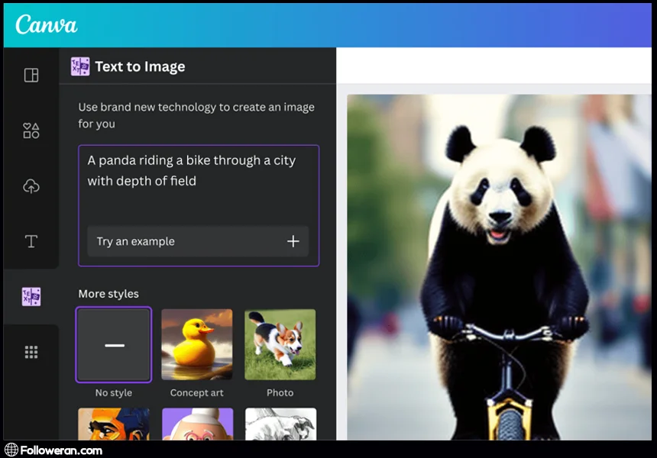Viewport: 657px width, 458px height.
Task: Click the globe icon next to Followeran.com
Action: (x=11, y=450)
